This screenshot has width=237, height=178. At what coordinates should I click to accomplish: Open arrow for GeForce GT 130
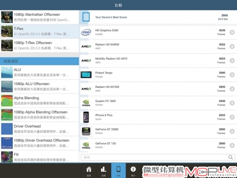click(232, 145)
